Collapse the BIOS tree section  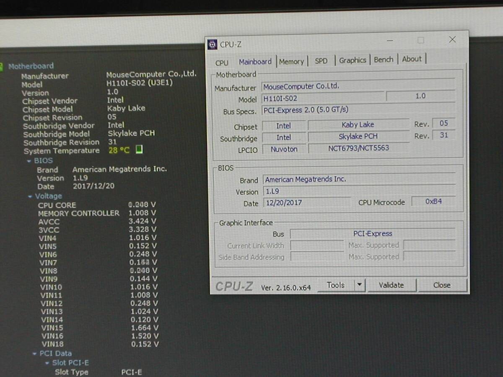29,161
